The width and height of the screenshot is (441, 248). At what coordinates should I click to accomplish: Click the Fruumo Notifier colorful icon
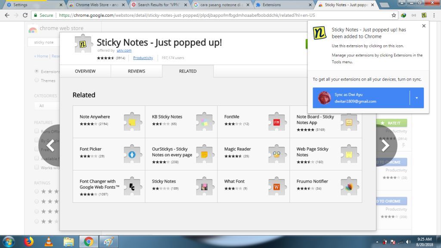pos(349,186)
